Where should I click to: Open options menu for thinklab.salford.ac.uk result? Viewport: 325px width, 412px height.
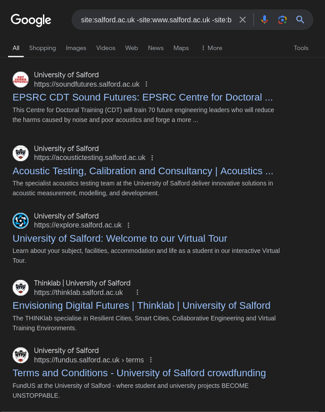[x=137, y=292]
